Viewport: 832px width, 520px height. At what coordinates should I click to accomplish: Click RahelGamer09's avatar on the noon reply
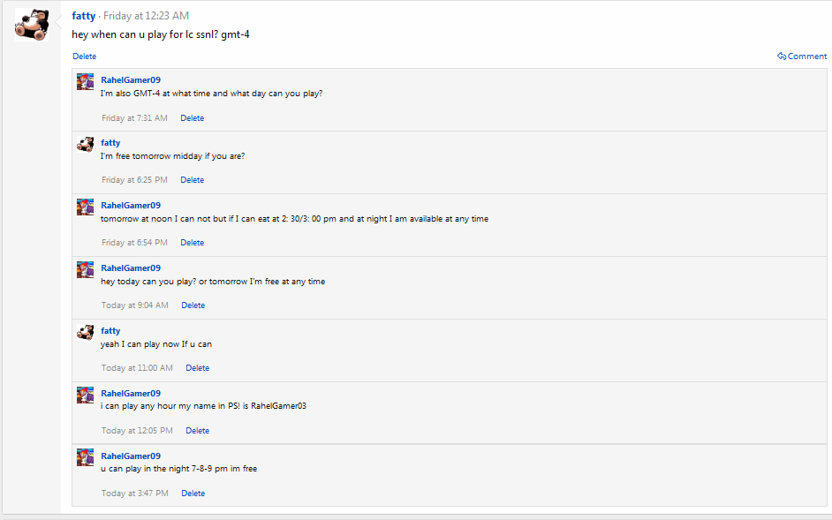click(86, 207)
